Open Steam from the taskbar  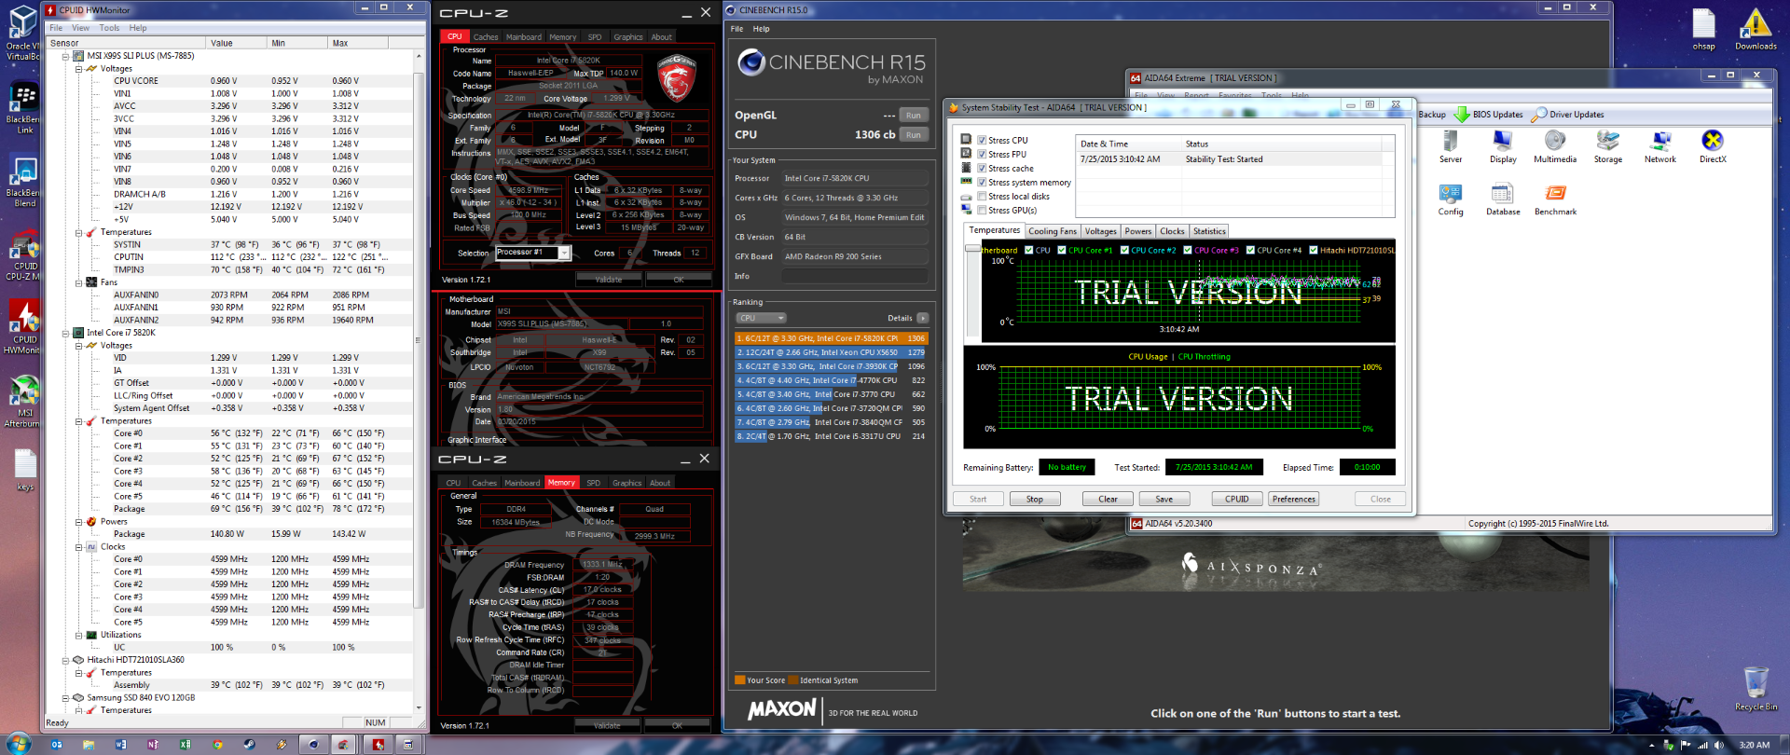[249, 745]
